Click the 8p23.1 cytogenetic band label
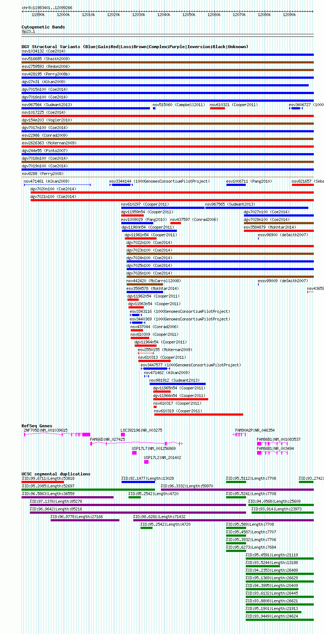Screen dimensions: 324x634 pos(28,32)
